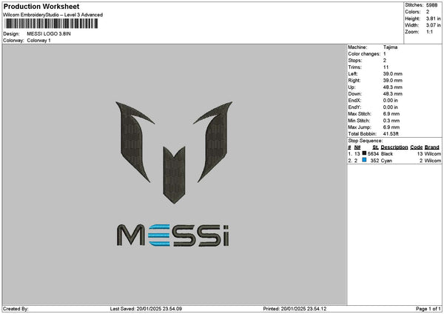Click the Max Stitch value 6.9 mm
Screen dimensions: 444x314
coord(391,114)
